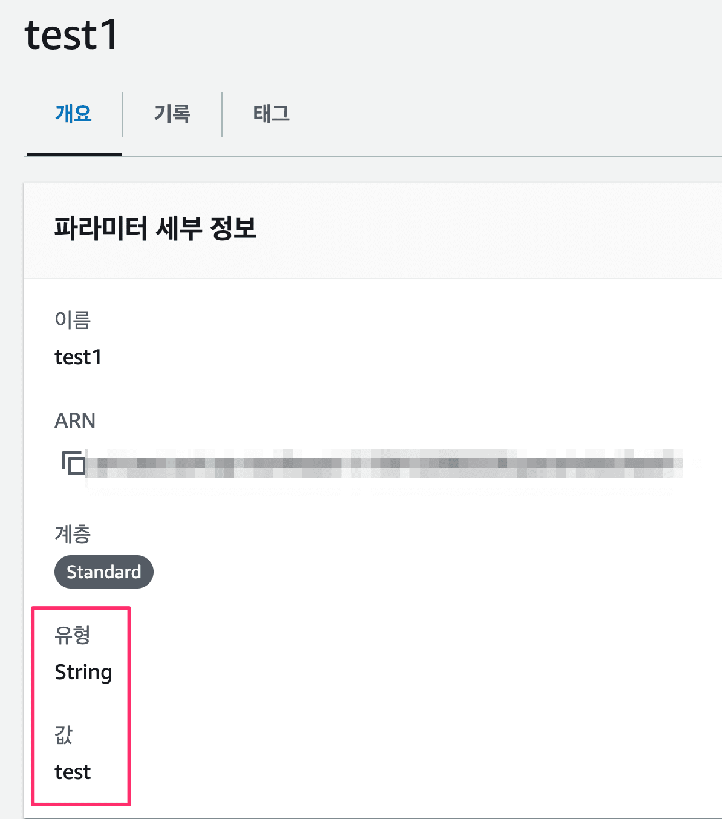Click the active underline beneath 개요
Viewport: 722px width, 819px height.
74,154
